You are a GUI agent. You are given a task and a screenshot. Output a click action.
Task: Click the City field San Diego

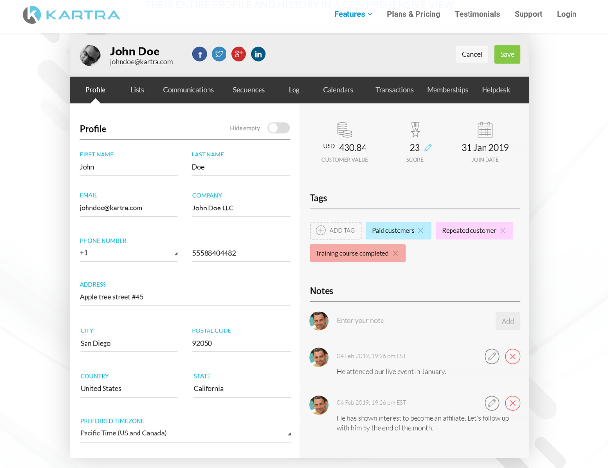[x=129, y=343]
